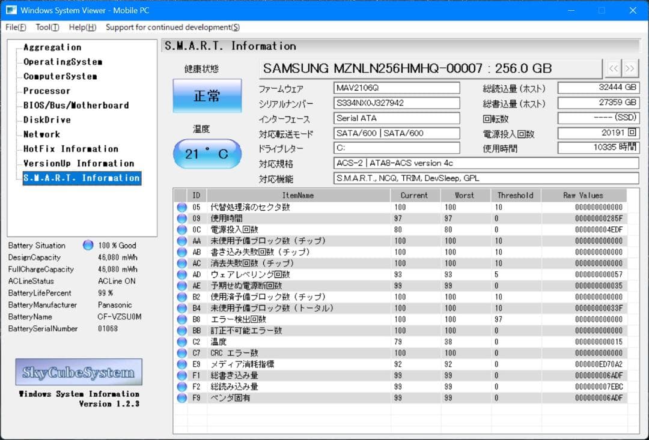The height and width of the screenshot is (440, 649).
Task: Click the SkyCubeSystem logo
Action: (78, 372)
